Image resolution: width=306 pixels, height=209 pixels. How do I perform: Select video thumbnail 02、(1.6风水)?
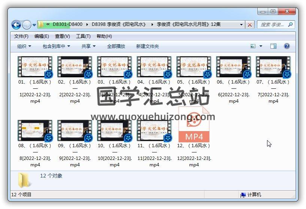tap(75, 67)
